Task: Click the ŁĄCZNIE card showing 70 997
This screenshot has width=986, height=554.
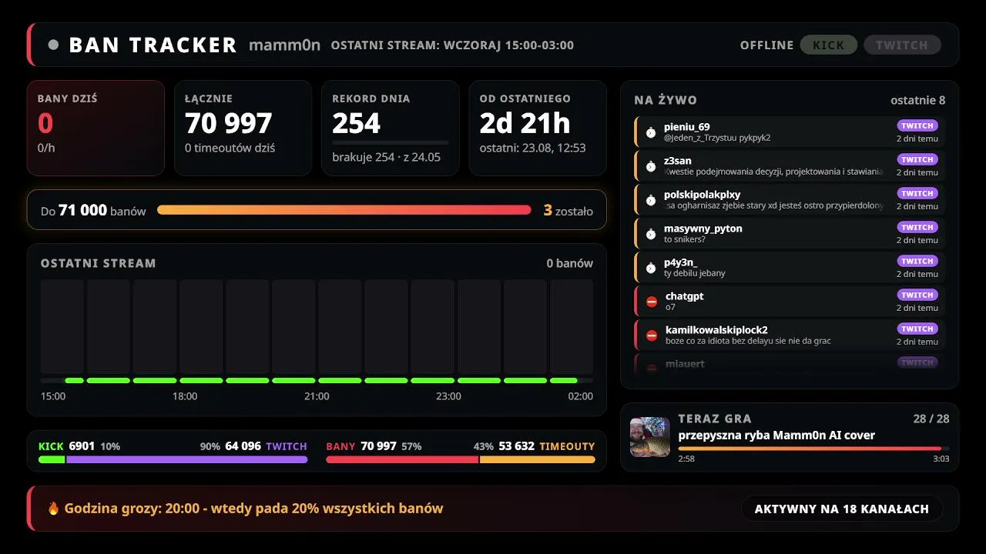Action: pyautogui.click(x=243, y=128)
